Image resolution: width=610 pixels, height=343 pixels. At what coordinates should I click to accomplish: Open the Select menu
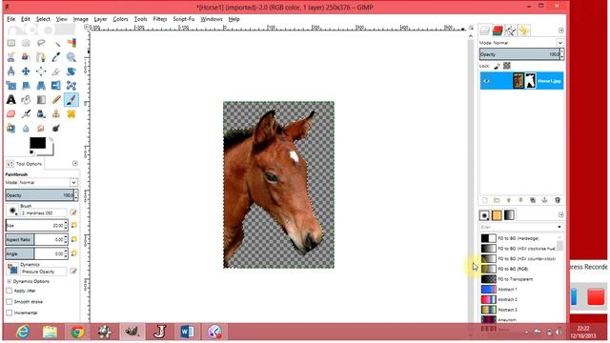click(43, 19)
